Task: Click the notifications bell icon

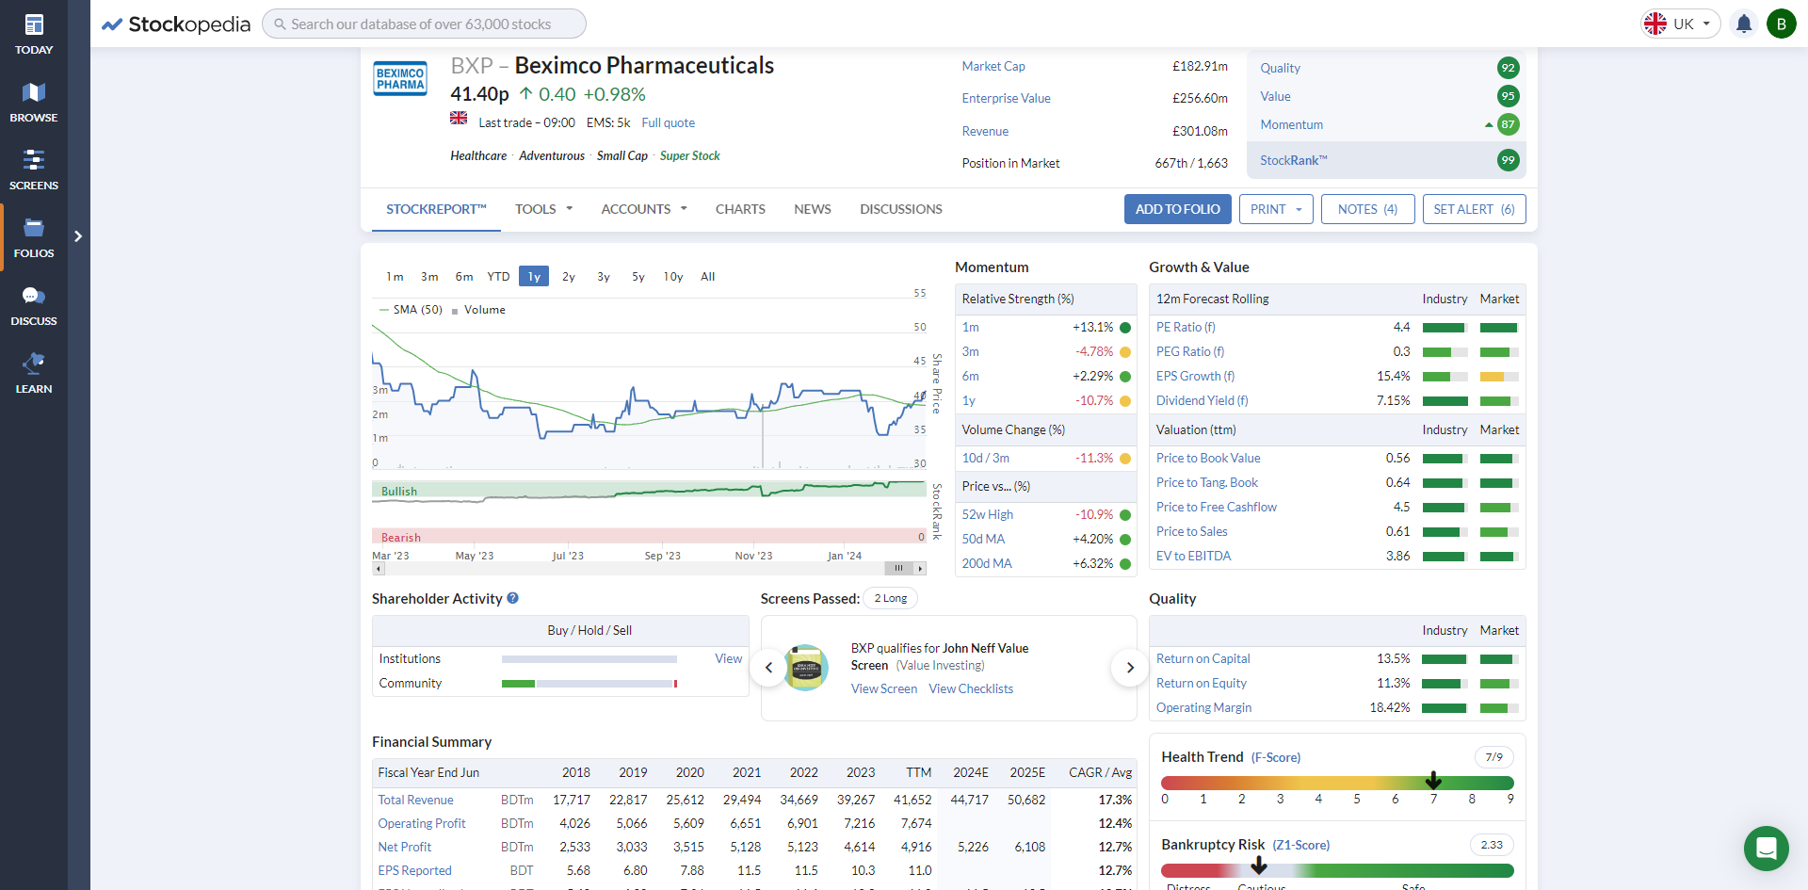Action: (x=1743, y=24)
